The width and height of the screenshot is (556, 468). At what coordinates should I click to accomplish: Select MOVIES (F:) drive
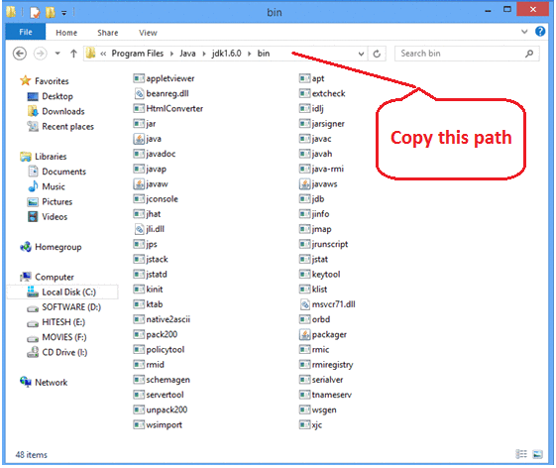pyautogui.click(x=64, y=337)
